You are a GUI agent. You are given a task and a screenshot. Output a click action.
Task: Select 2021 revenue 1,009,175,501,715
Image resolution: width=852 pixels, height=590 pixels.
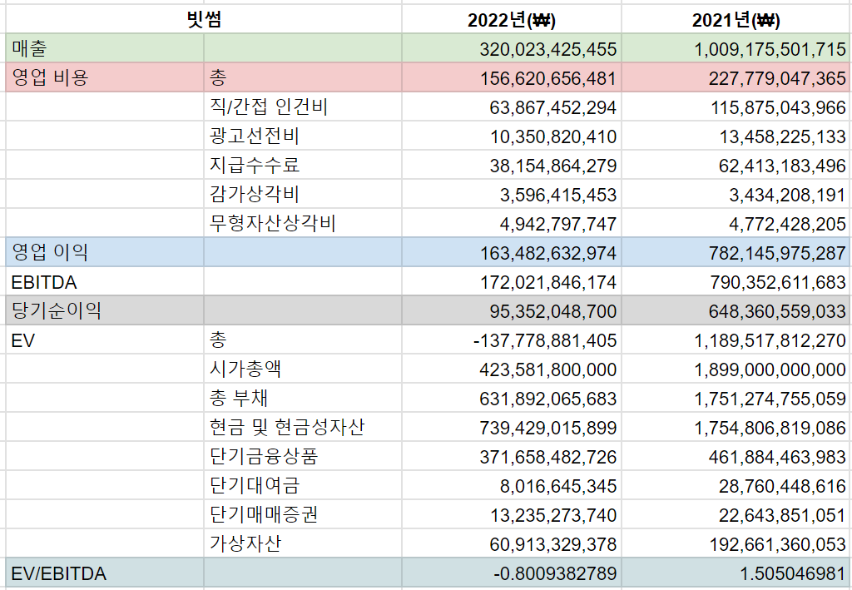click(770, 49)
